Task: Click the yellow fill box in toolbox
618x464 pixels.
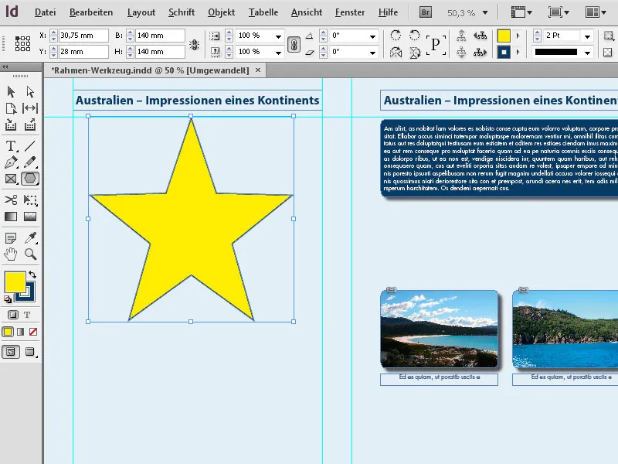Action: click(15, 281)
